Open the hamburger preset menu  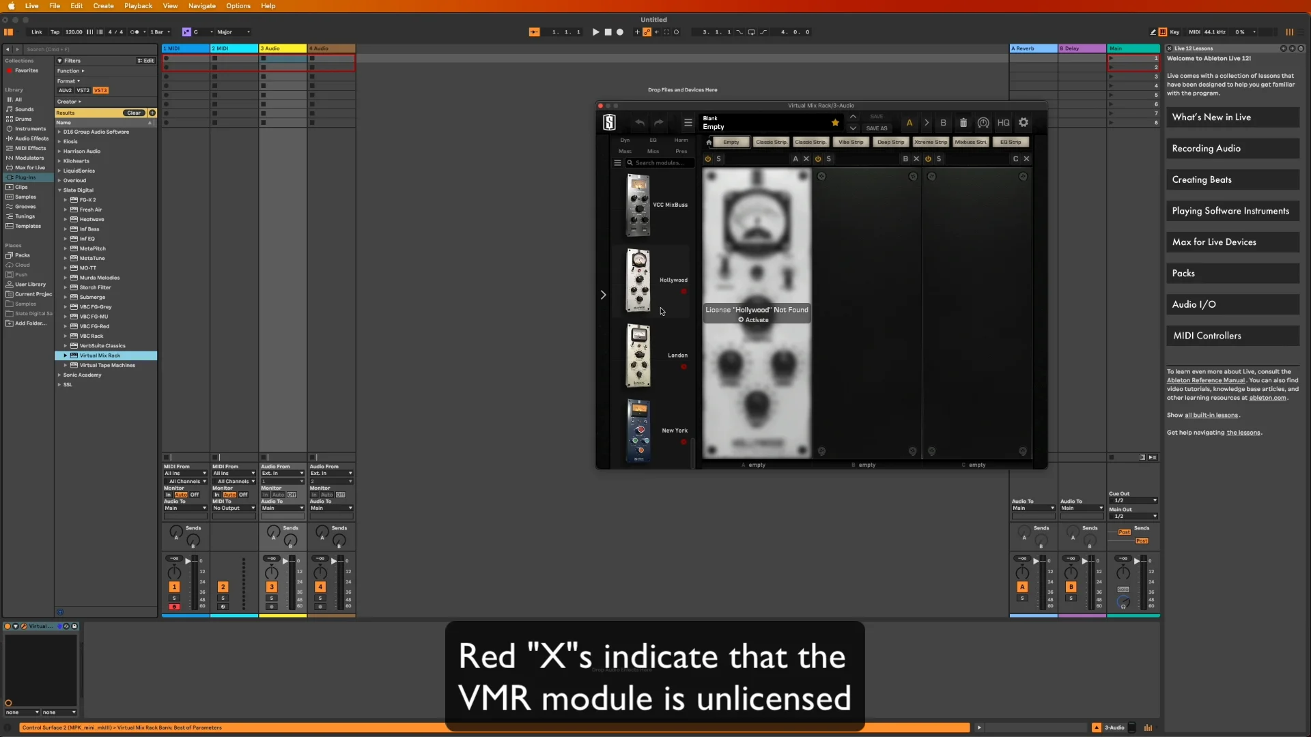coord(688,123)
